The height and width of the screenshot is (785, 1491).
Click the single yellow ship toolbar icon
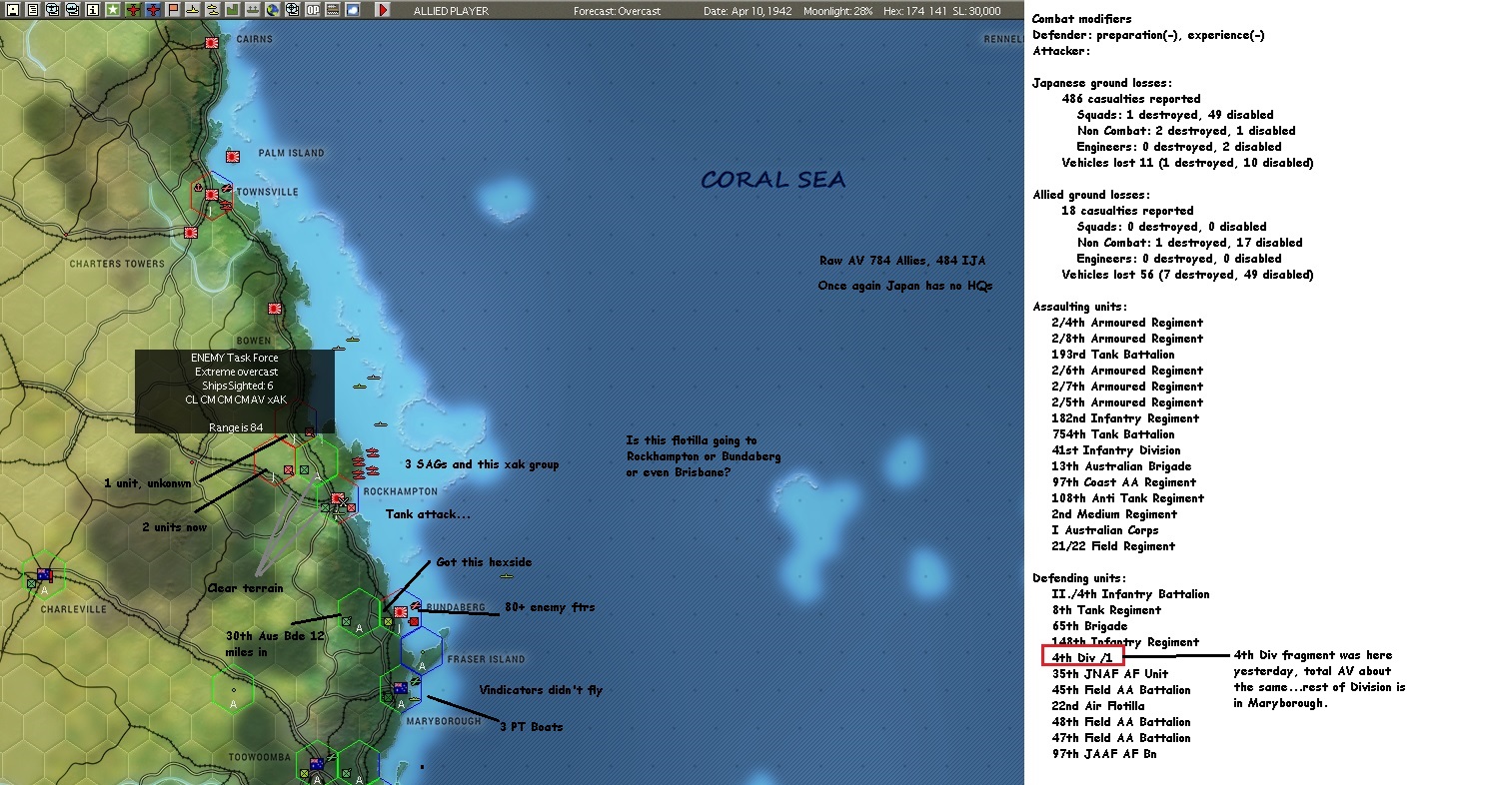pyautogui.click(x=193, y=10)
